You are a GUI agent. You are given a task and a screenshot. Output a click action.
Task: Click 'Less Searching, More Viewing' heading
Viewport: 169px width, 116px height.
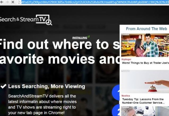(47, 86)
